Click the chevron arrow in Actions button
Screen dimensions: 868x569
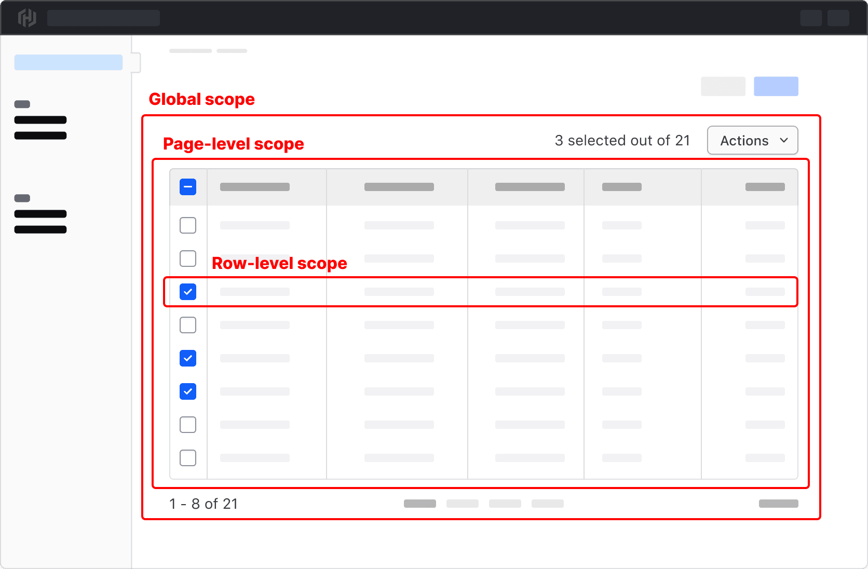point(783,141)
